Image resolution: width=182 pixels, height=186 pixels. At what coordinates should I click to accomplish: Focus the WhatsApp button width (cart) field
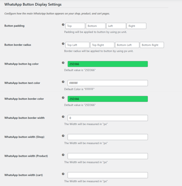click(108, 175)
